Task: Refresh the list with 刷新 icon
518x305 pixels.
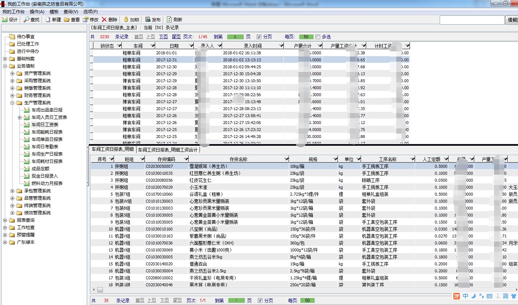Action: pyautogui.click(x=169, y=19)
